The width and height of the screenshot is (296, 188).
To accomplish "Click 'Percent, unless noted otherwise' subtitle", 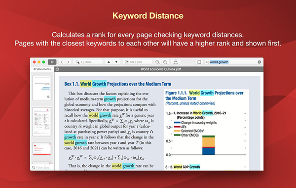I will [190, 103].
